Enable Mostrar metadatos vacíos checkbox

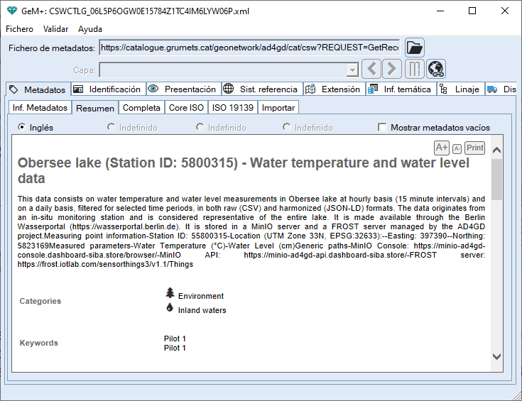(x=383, y=128)
